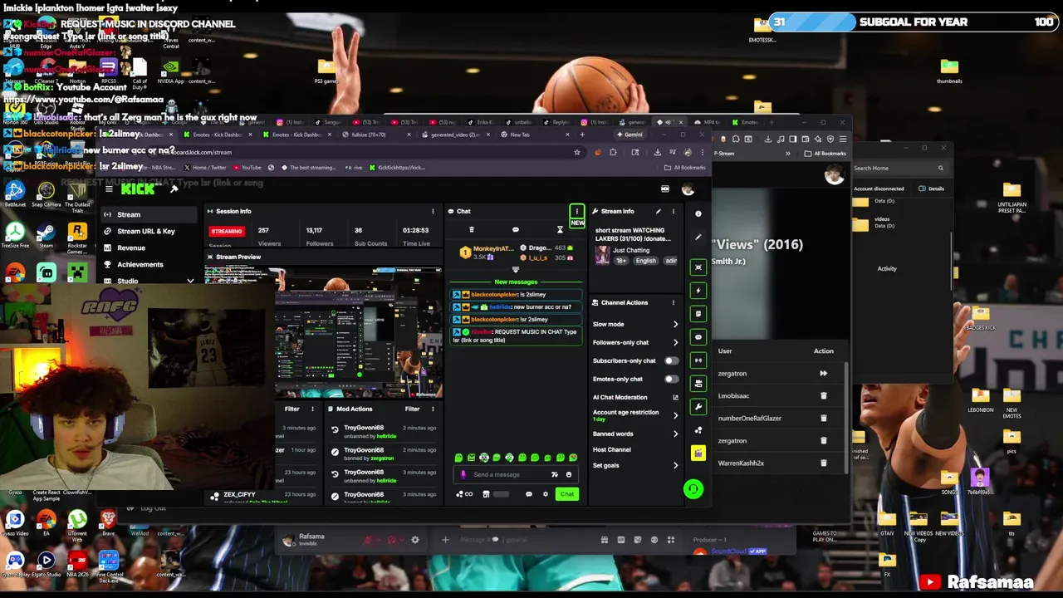
Task: Skip zergatron song with forward icon
Action: click(823, 374)
